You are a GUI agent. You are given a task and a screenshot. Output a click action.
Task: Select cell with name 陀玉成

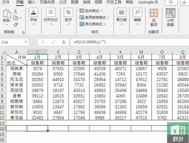coord(17,79)
